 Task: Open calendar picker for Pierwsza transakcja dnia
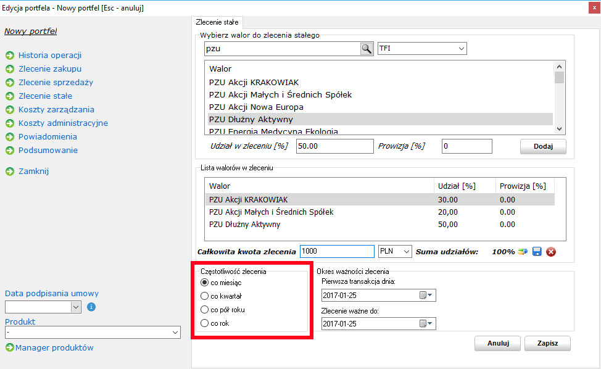pos(426,296)
